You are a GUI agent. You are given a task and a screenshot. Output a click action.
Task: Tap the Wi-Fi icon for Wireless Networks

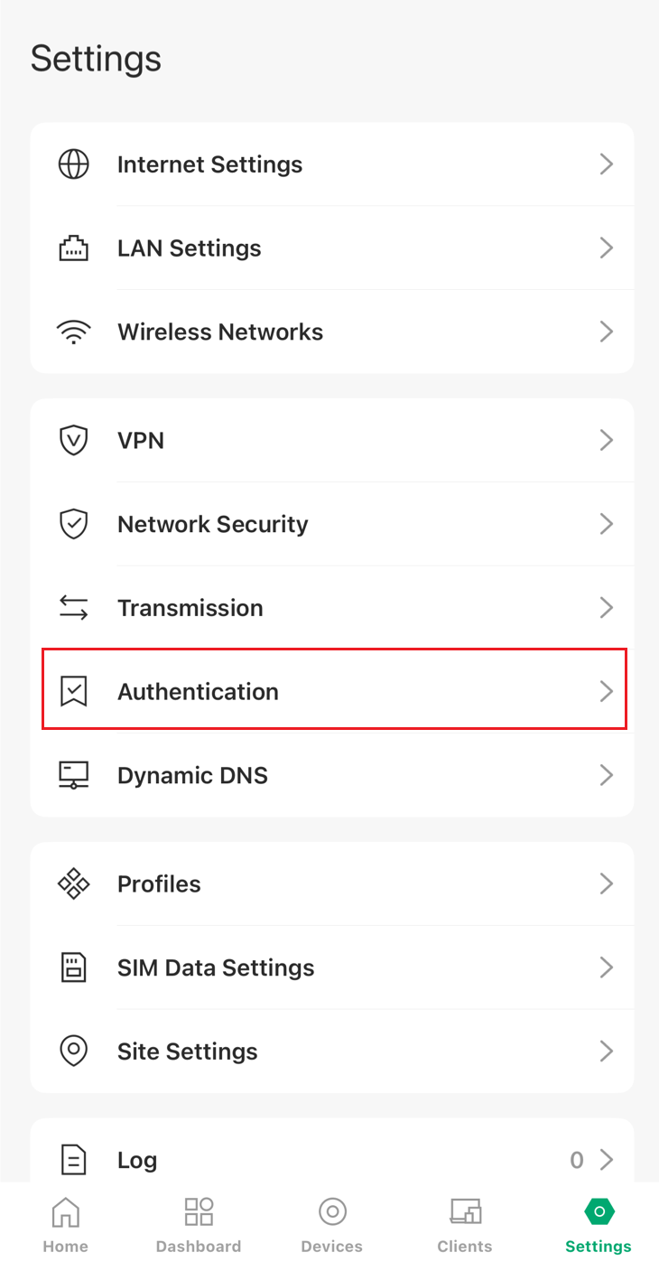pyautogui.click(x=73, y=332)
